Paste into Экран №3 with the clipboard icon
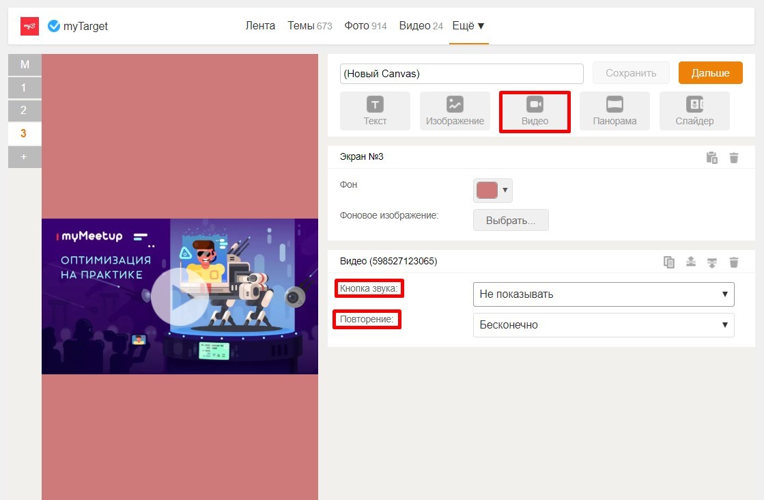 click(x=711, y=158)
